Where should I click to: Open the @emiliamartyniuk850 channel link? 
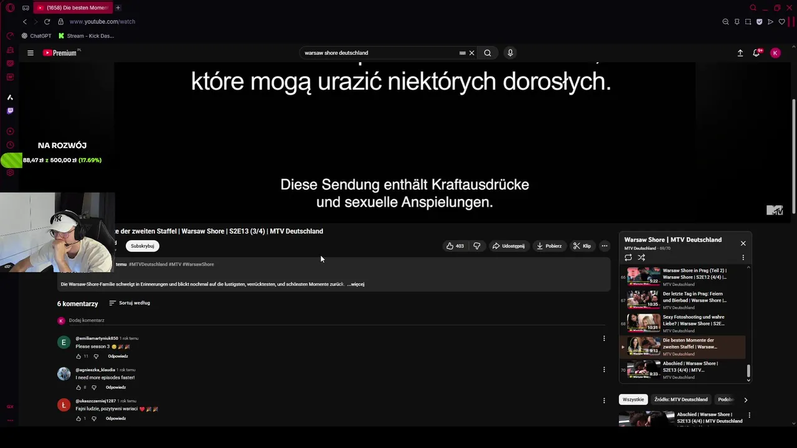point(97,338)
